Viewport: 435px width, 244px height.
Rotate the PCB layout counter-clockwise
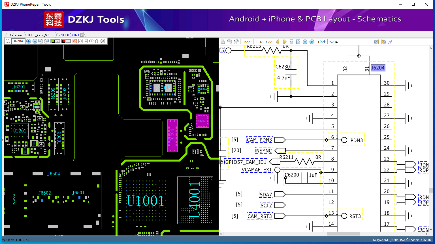[46, 41]
